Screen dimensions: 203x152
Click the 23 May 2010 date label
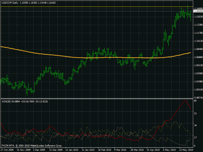(186, 150)
